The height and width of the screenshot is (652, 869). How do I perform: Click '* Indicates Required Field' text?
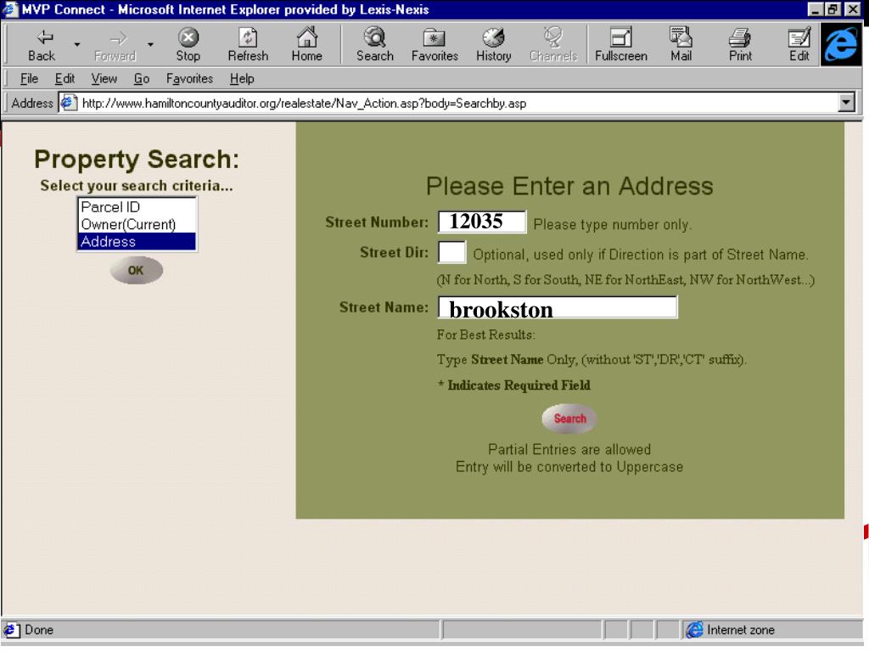tap(513, 385)
